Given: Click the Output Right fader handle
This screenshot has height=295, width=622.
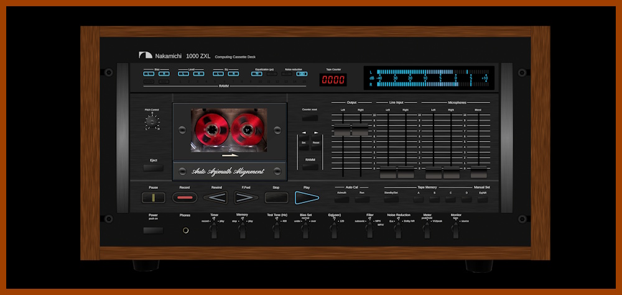Looking at the screenshot, I should [x=360, y=129].
